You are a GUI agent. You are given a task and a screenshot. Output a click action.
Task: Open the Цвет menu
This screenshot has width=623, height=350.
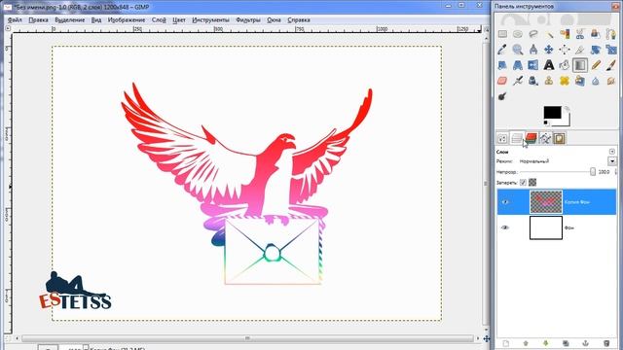point(179,19)
